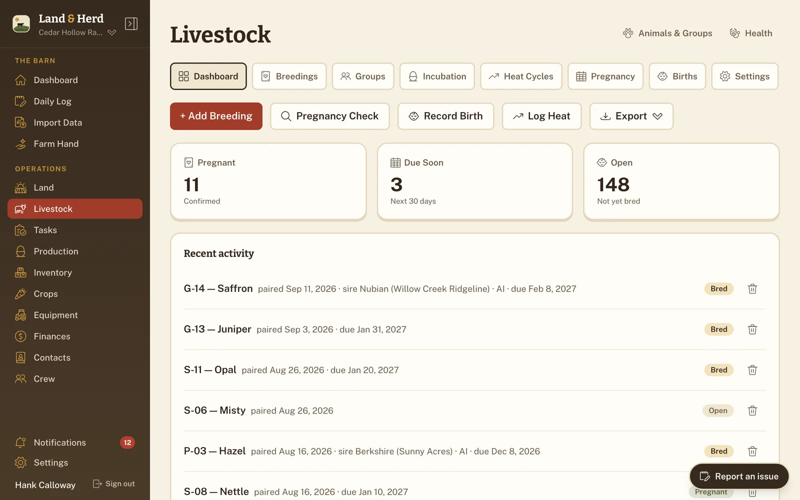Screen dimensions: 800x500
Task: Open the P-03 — Hazel entry
Action: pyautogui.click(x=214, y=451)
